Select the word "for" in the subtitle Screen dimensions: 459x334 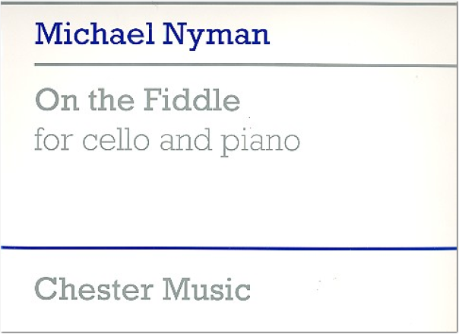[53, 139]
